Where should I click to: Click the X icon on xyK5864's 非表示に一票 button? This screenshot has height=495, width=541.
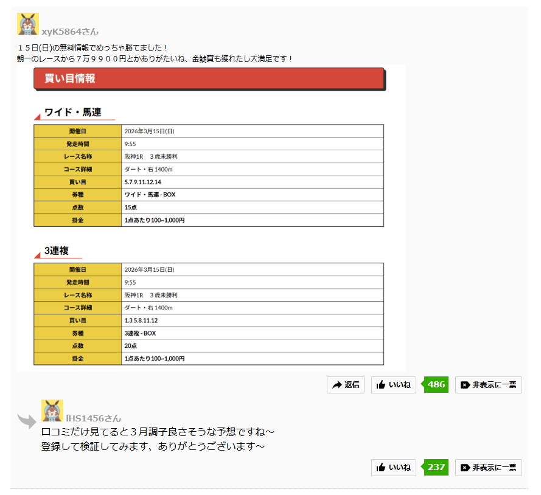[x=465, y=385]
